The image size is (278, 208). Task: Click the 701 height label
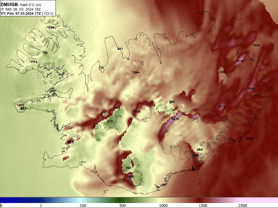point(128,168)
